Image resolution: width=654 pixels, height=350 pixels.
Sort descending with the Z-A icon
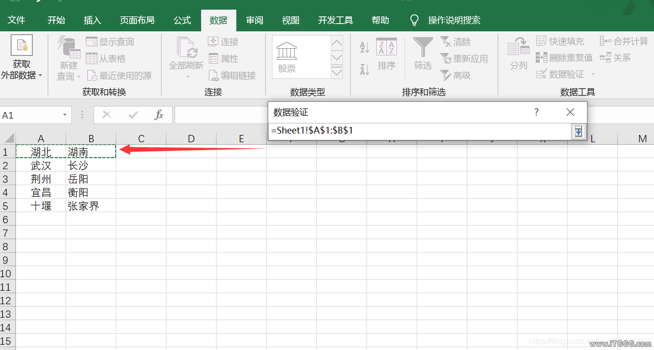tap(365, 69)
